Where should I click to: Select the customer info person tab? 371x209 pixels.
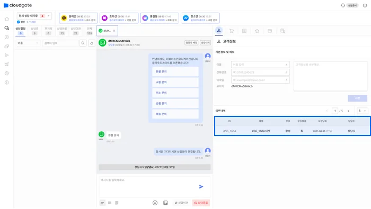(218, 31)
